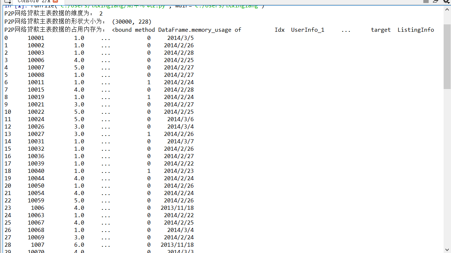Click the 'target' column header

(381, 30)
